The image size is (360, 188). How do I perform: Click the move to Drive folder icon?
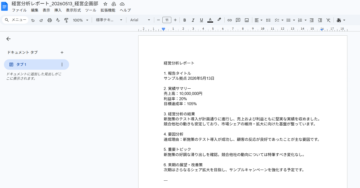pyautogui.click(x=114, y=4)
